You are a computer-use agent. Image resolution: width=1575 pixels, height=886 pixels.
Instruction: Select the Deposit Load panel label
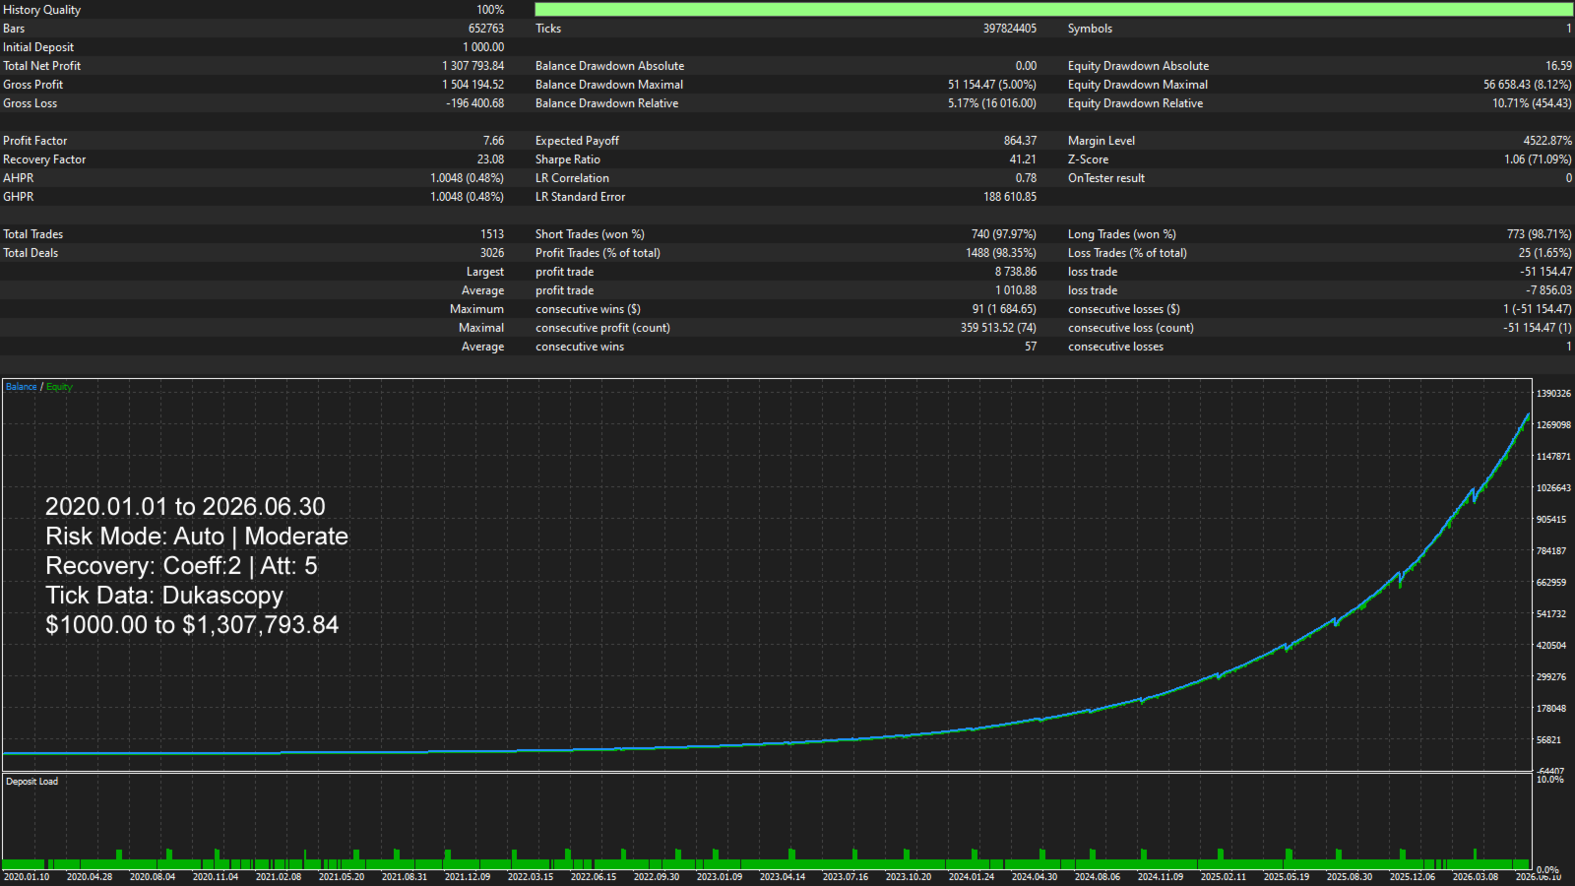31,782
